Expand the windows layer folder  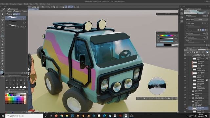point(191,94)
